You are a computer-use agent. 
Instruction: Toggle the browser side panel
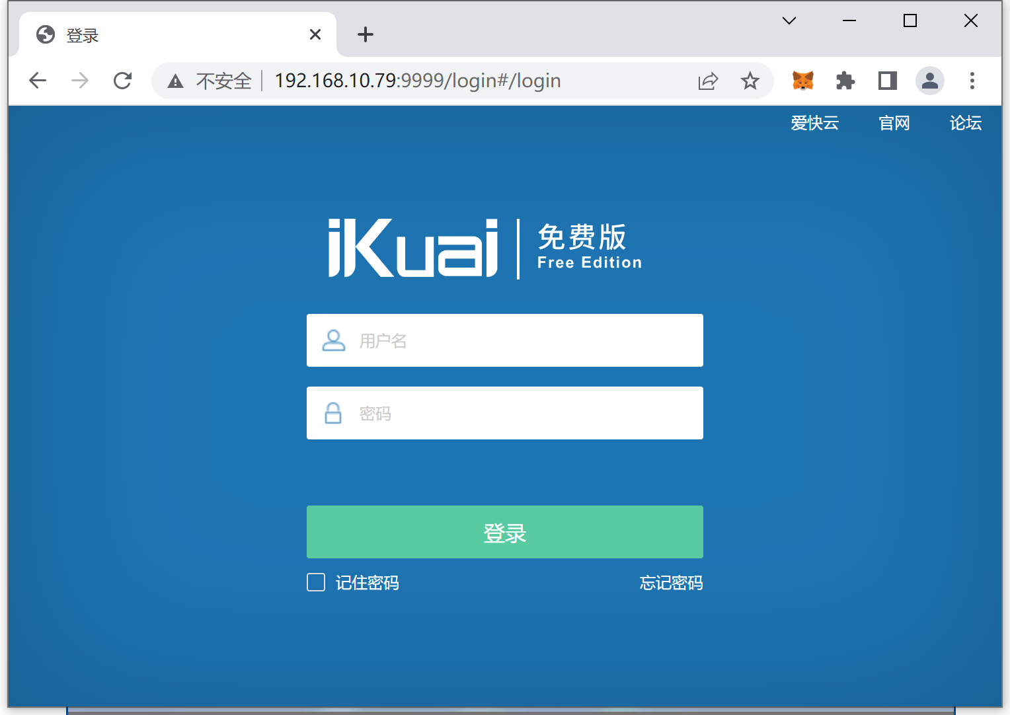(x=888, y=81)
